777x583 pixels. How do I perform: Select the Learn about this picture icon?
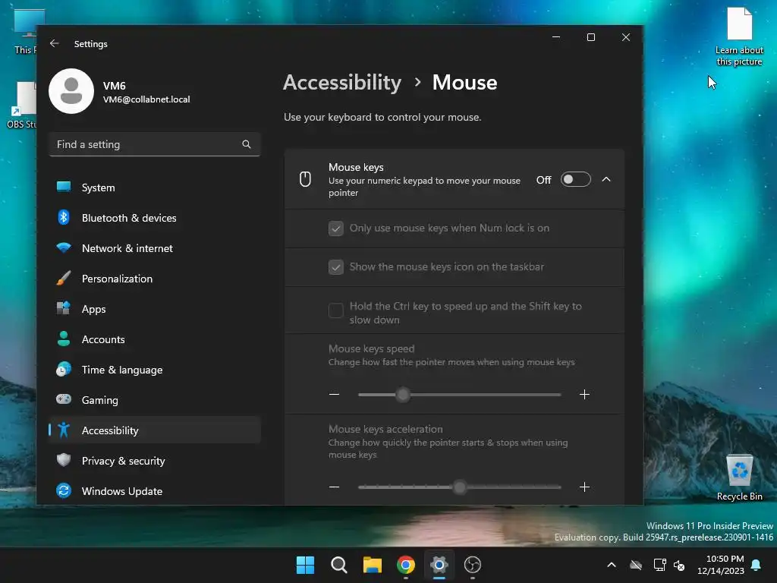(x=739, y=36)
